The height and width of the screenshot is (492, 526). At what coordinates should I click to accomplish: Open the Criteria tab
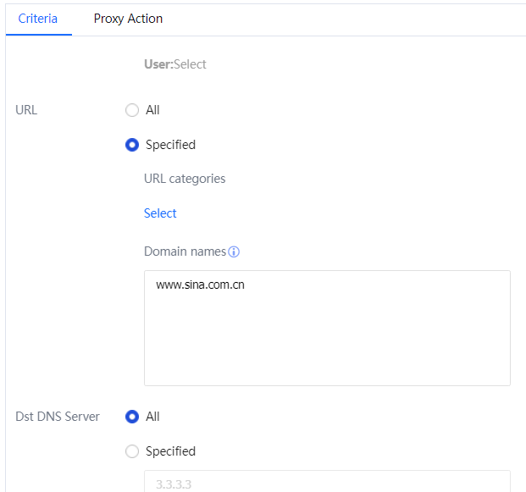click(x=38, y=19)
